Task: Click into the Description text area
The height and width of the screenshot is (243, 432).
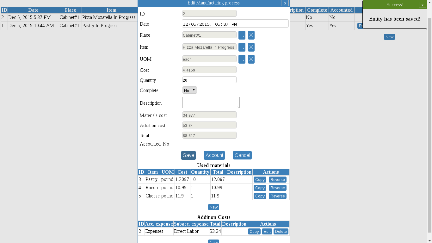Action: click(x=211, y=102)
